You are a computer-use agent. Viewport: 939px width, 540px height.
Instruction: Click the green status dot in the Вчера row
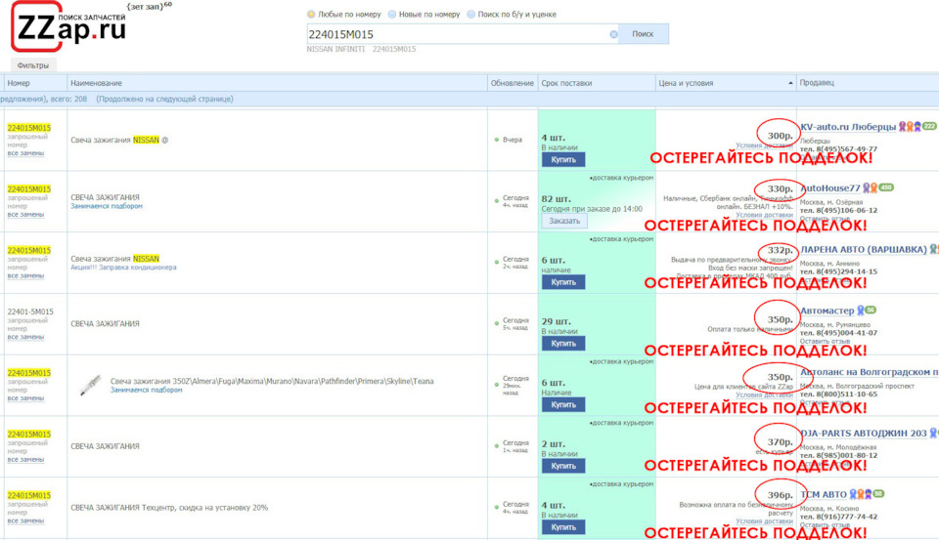coord(497,140)
